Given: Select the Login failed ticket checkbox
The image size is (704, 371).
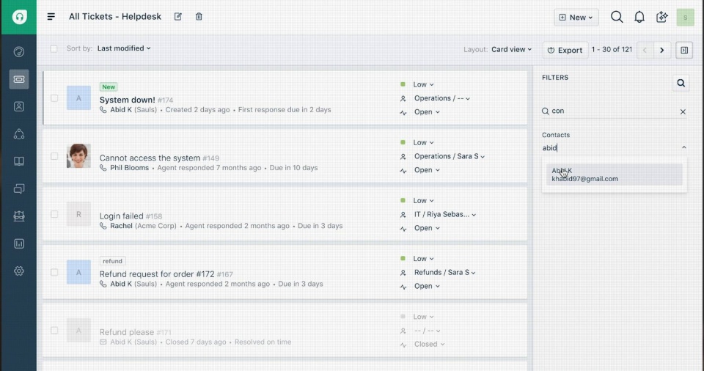Looking at the screenshot, I should tap(54, 214).
